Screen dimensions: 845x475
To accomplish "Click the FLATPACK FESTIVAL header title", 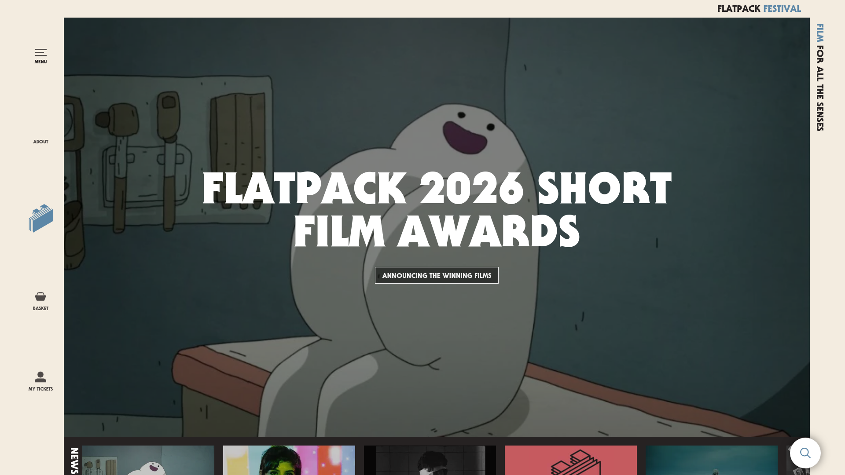I will coord(759,9).
